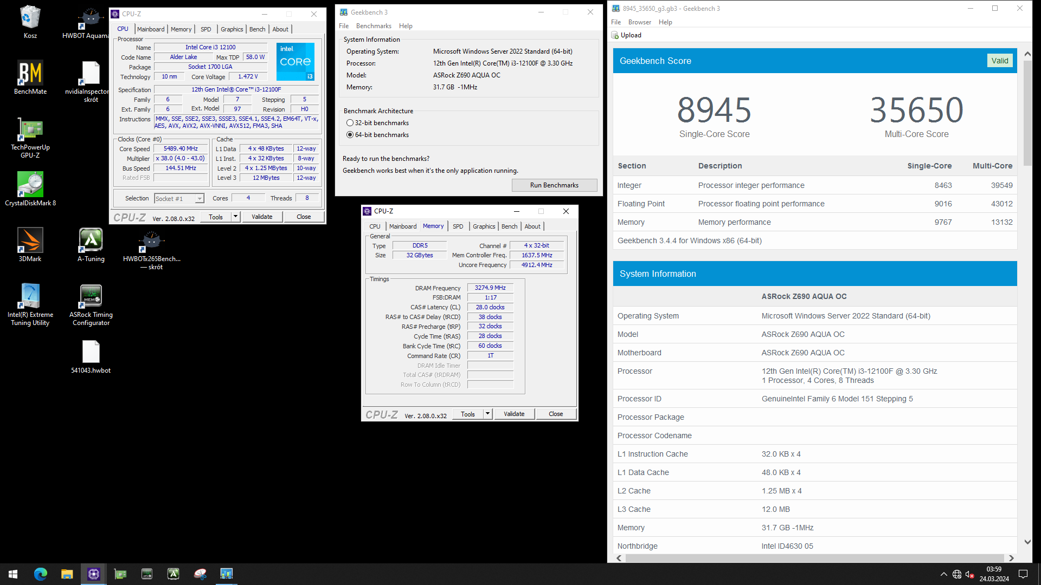Click Close in the CPU-Z CPU window
The height and width of the screenshot is (585, 1041).
(304, 217)
